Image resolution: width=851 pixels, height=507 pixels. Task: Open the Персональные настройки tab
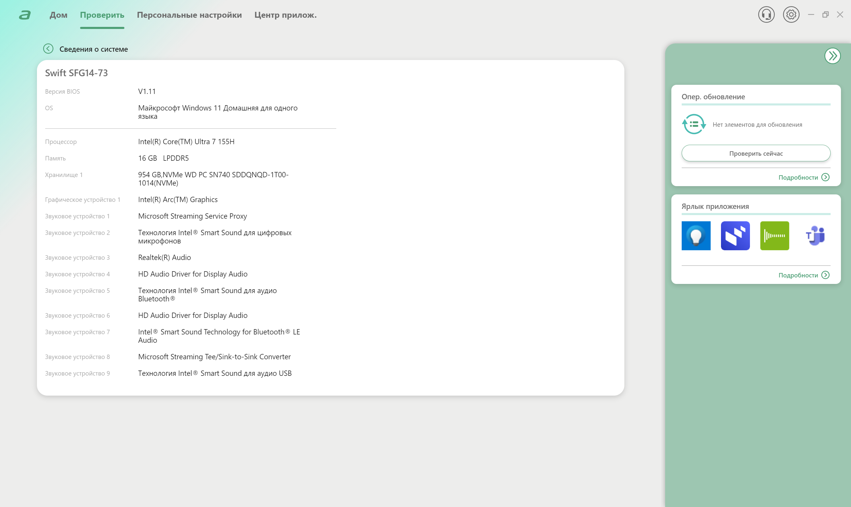[189, 15]
